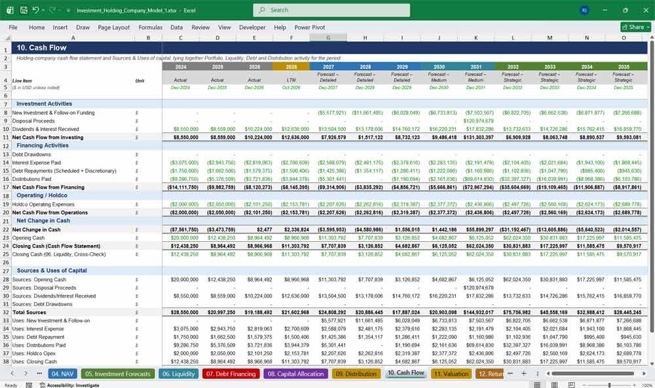Viewport: 655px width, 388px height.
Task: Select the 2032 year header cell
Action: [513, 67]
